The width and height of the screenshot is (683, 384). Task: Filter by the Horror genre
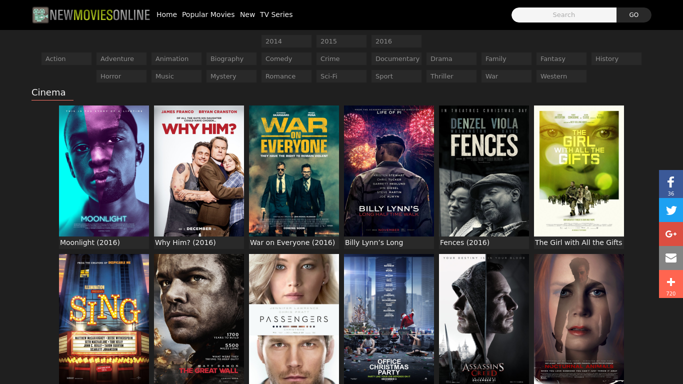click(121, 76)
